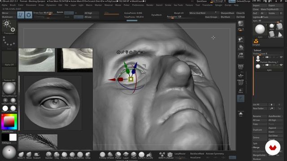Click the QuickSave button
This screenshot has width=287, height=161.
pos(202,1)
